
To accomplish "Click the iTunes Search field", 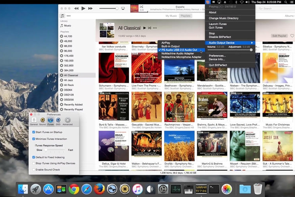I will (x=276, y=9).
